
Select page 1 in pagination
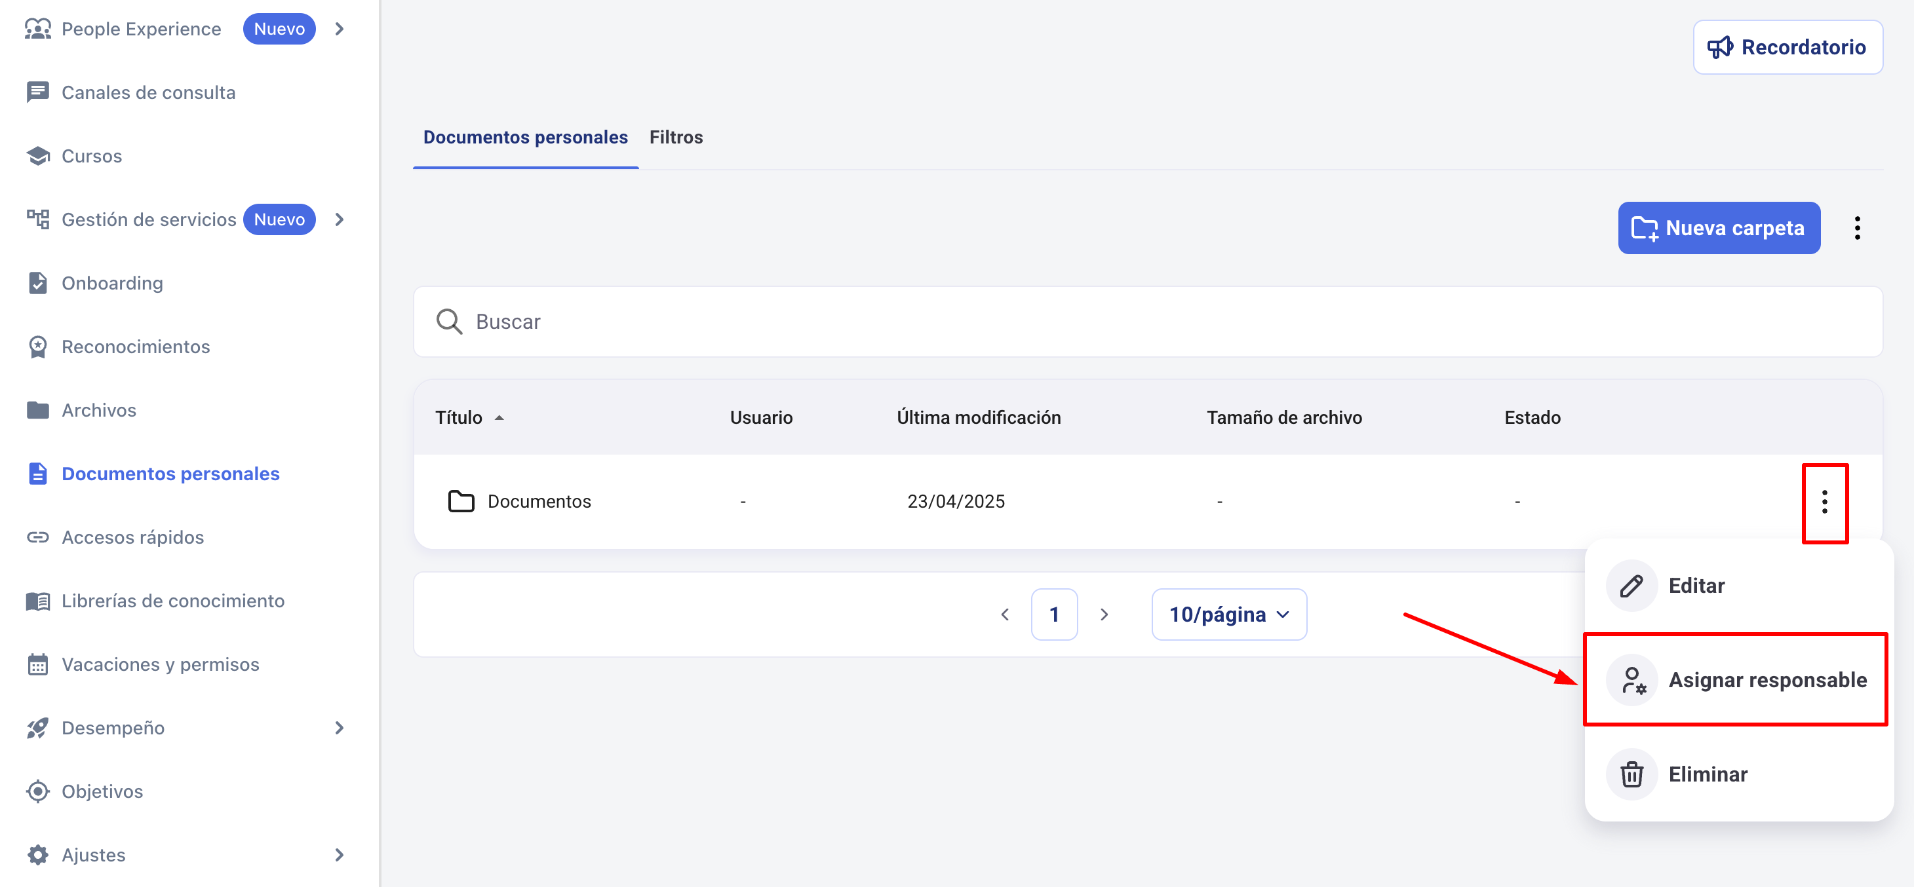coord(1054,614)
